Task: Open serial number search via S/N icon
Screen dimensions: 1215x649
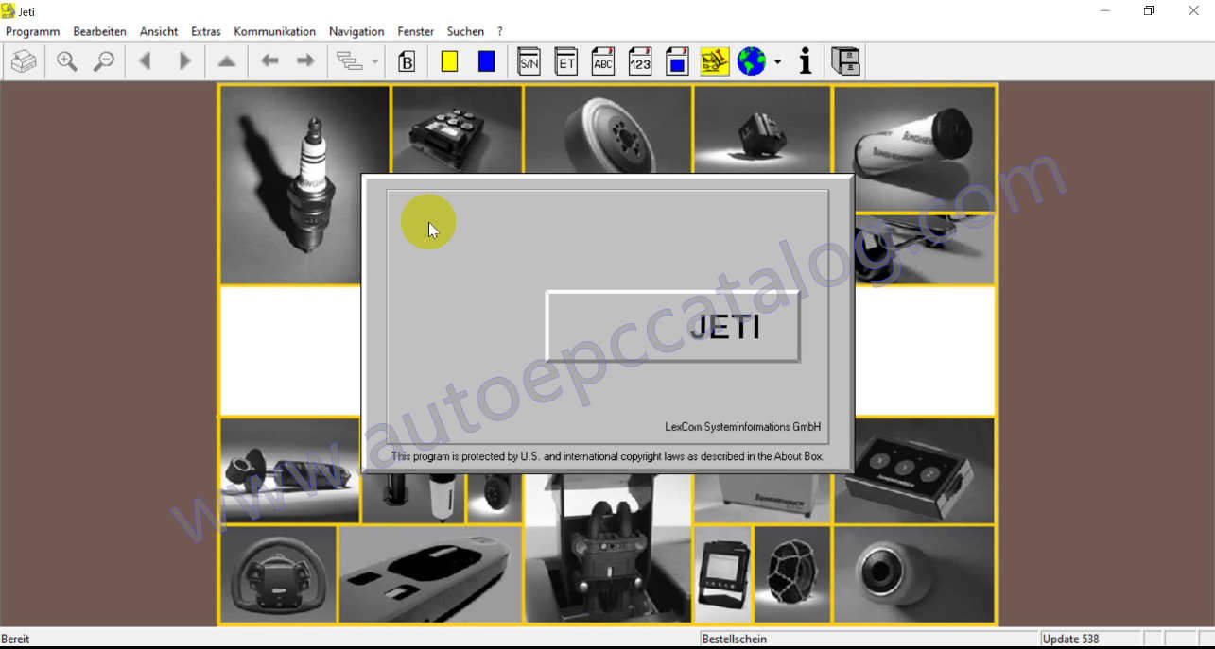Action: coord(529,60)
